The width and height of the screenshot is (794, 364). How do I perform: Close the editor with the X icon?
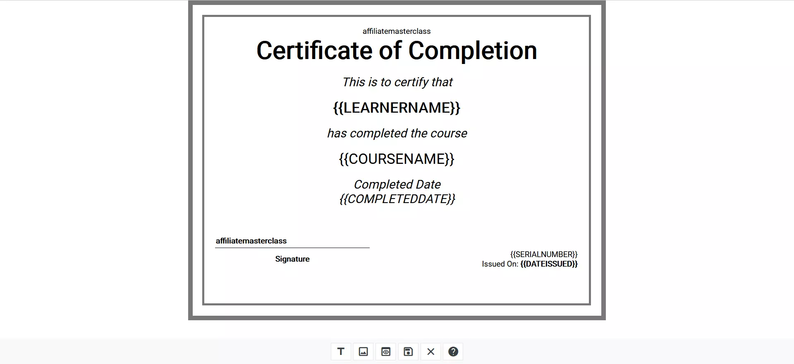click(430, 352)
